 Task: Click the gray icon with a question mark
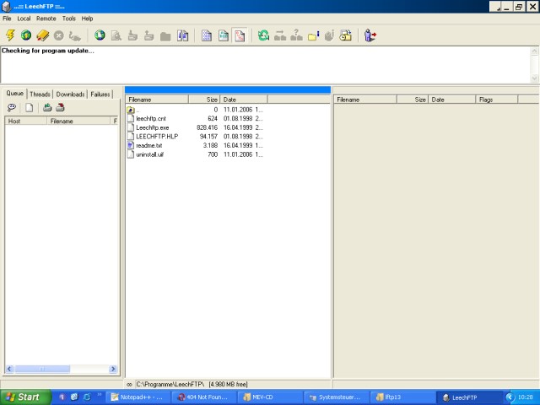click(296, 35)
